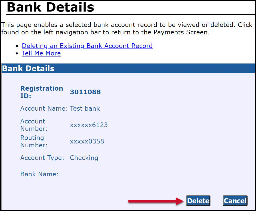This screenshot has height=211, width=256.
Task: Click the Delete button
Action: click(198, 201)
